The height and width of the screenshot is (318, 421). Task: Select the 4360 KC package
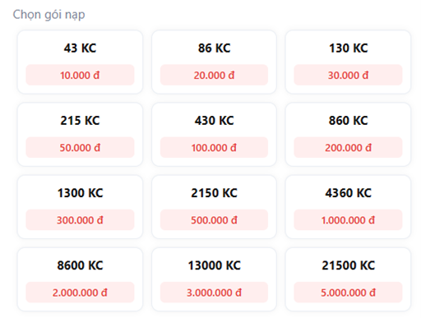pyautogui.click(x=348, y=207)
